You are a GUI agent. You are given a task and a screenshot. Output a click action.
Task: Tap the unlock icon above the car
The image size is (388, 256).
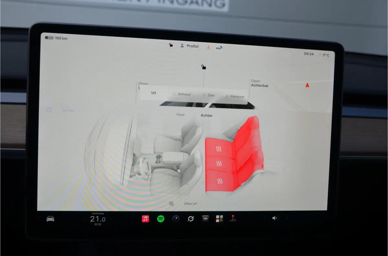[203, 67]
